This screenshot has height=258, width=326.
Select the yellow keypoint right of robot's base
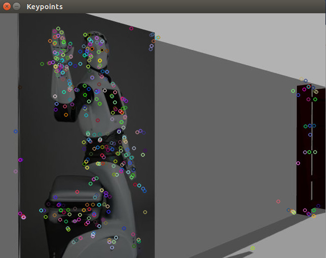click(x=145, y=212)
